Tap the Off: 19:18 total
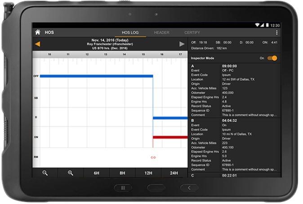Viewport: 303px width, 204px height. [199, 43]
